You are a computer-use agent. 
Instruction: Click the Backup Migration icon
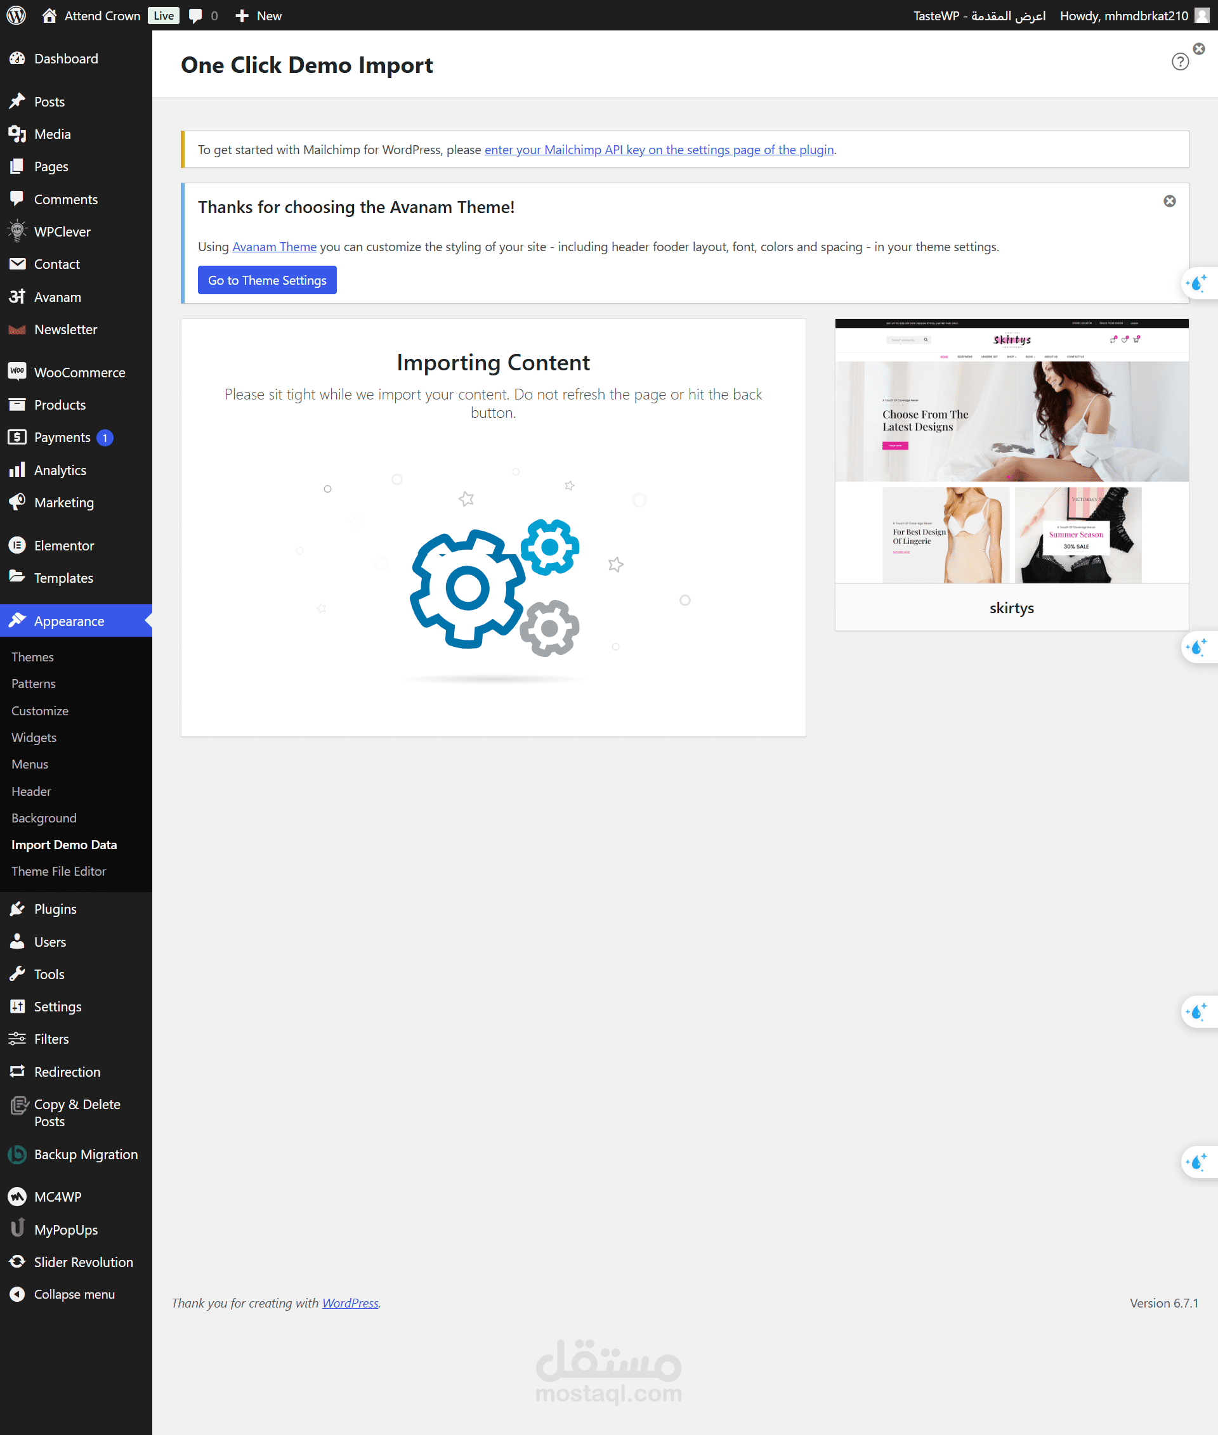click(17, 1154)
